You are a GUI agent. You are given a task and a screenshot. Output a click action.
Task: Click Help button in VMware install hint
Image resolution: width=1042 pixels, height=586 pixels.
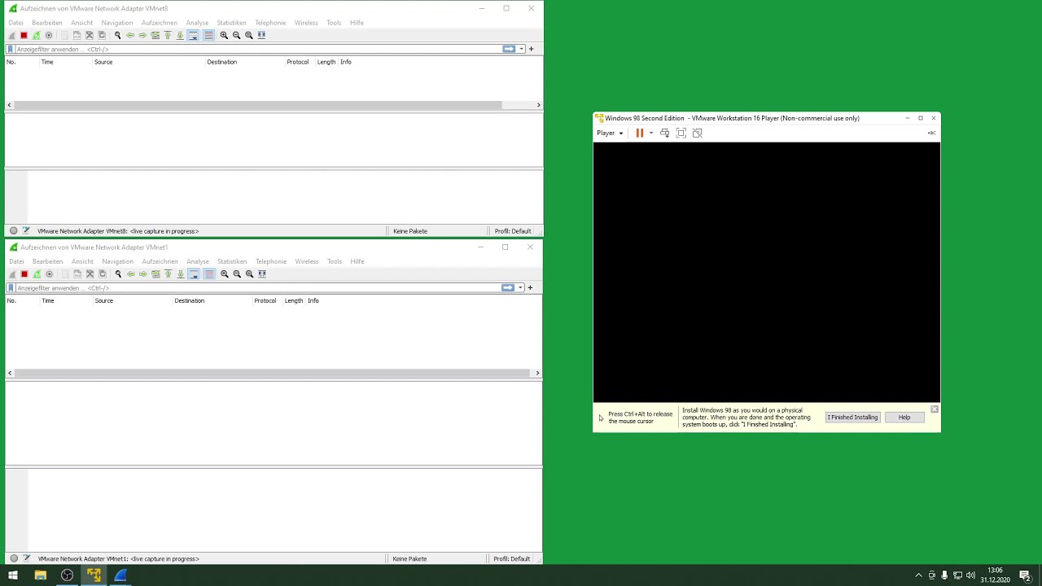[904, 418]
